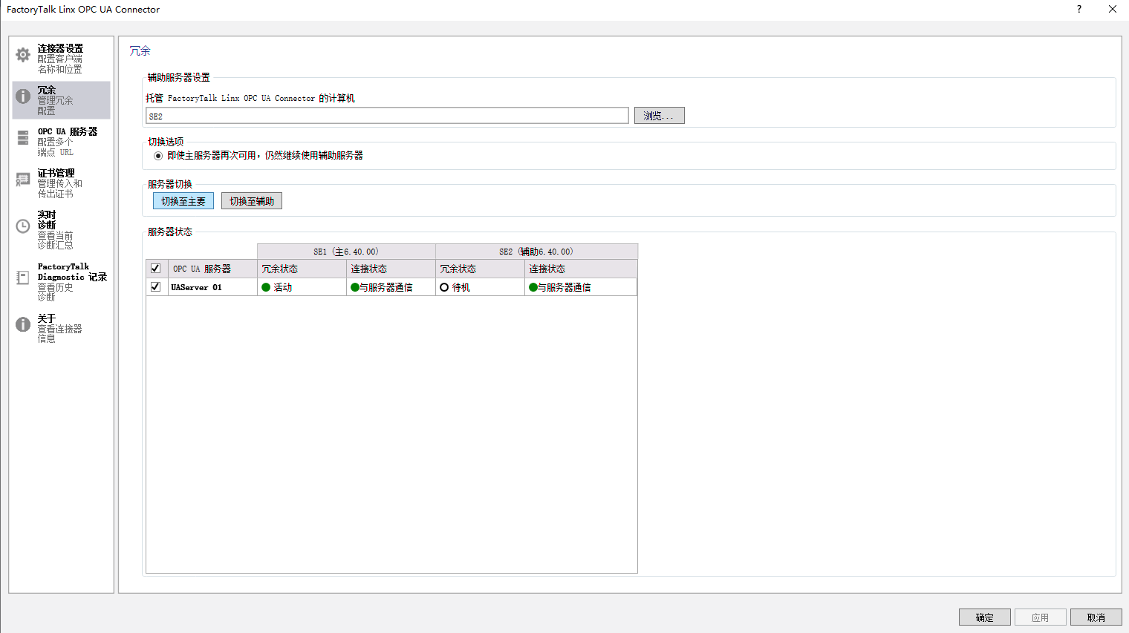Click the SE1 (主6.40.00) column header

tap(346, 252)
